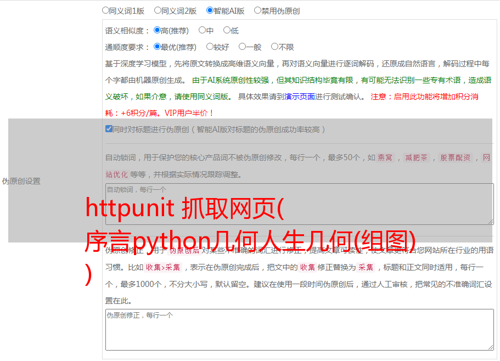Select the 同义词2版 radio option
This screenshot has width=500, height=361.
158,10
